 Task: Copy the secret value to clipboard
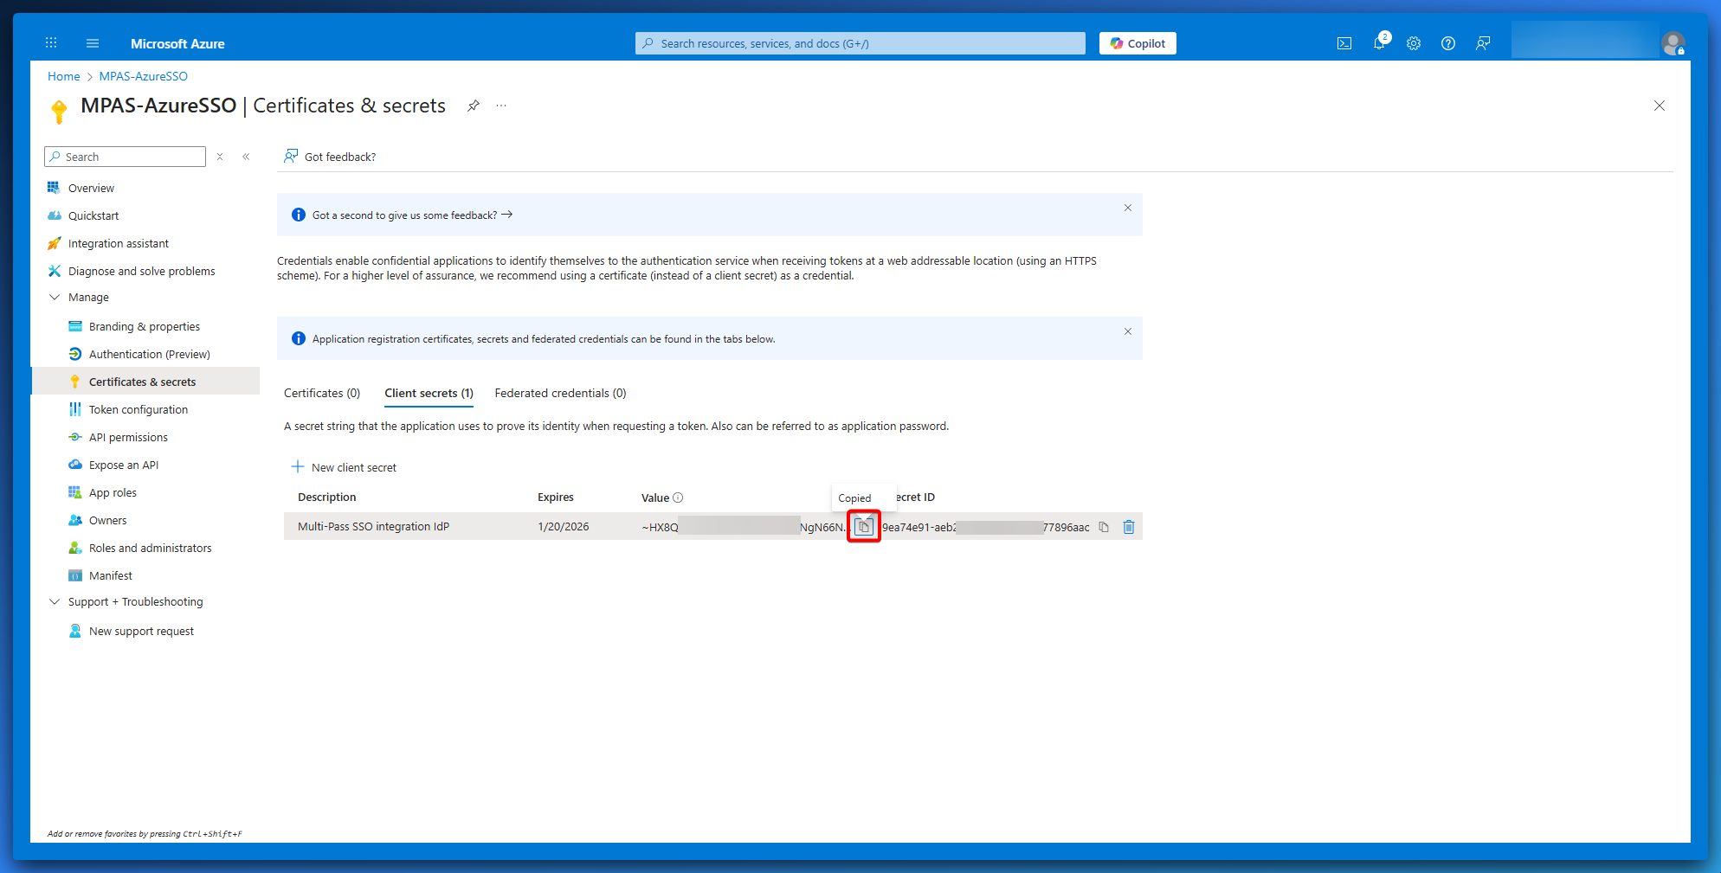coord(864,527)
